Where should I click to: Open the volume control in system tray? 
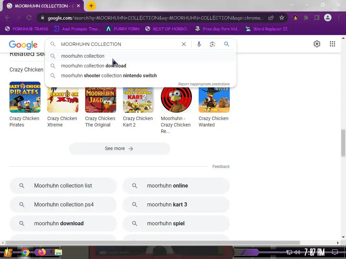[297, 252]
